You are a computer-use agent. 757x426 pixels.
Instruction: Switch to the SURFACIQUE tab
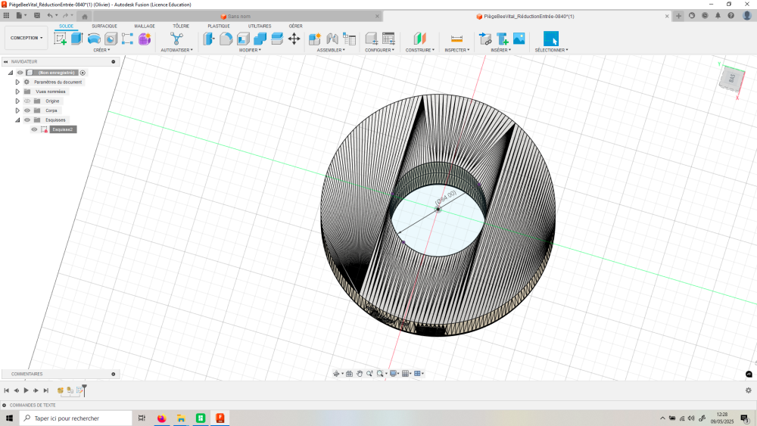104,26
